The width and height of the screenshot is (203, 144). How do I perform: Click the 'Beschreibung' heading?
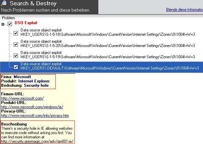[x=14, y=124]
